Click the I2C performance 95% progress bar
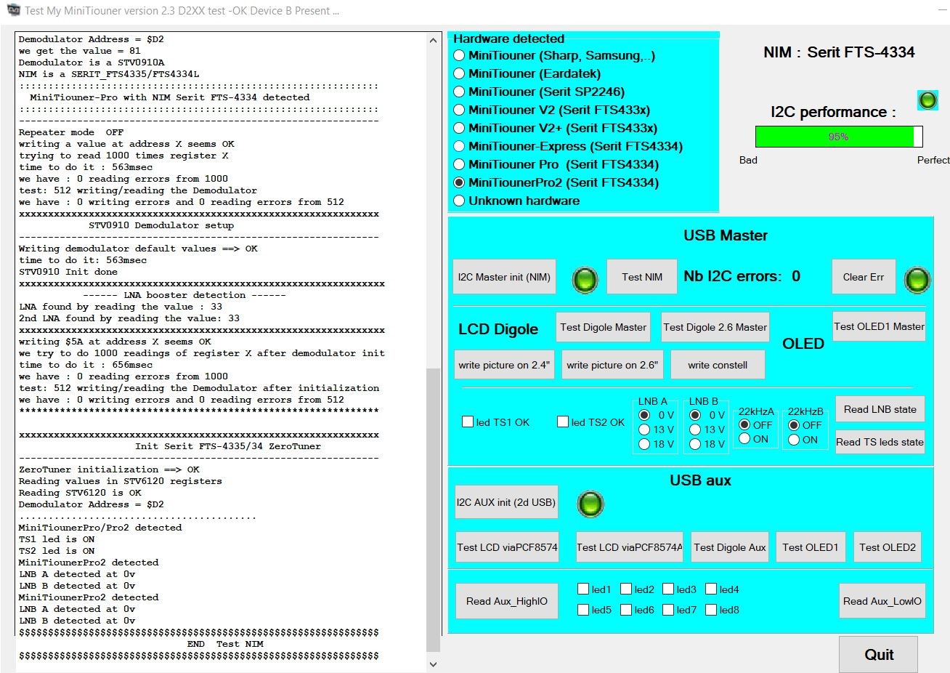 click(839, 137)
